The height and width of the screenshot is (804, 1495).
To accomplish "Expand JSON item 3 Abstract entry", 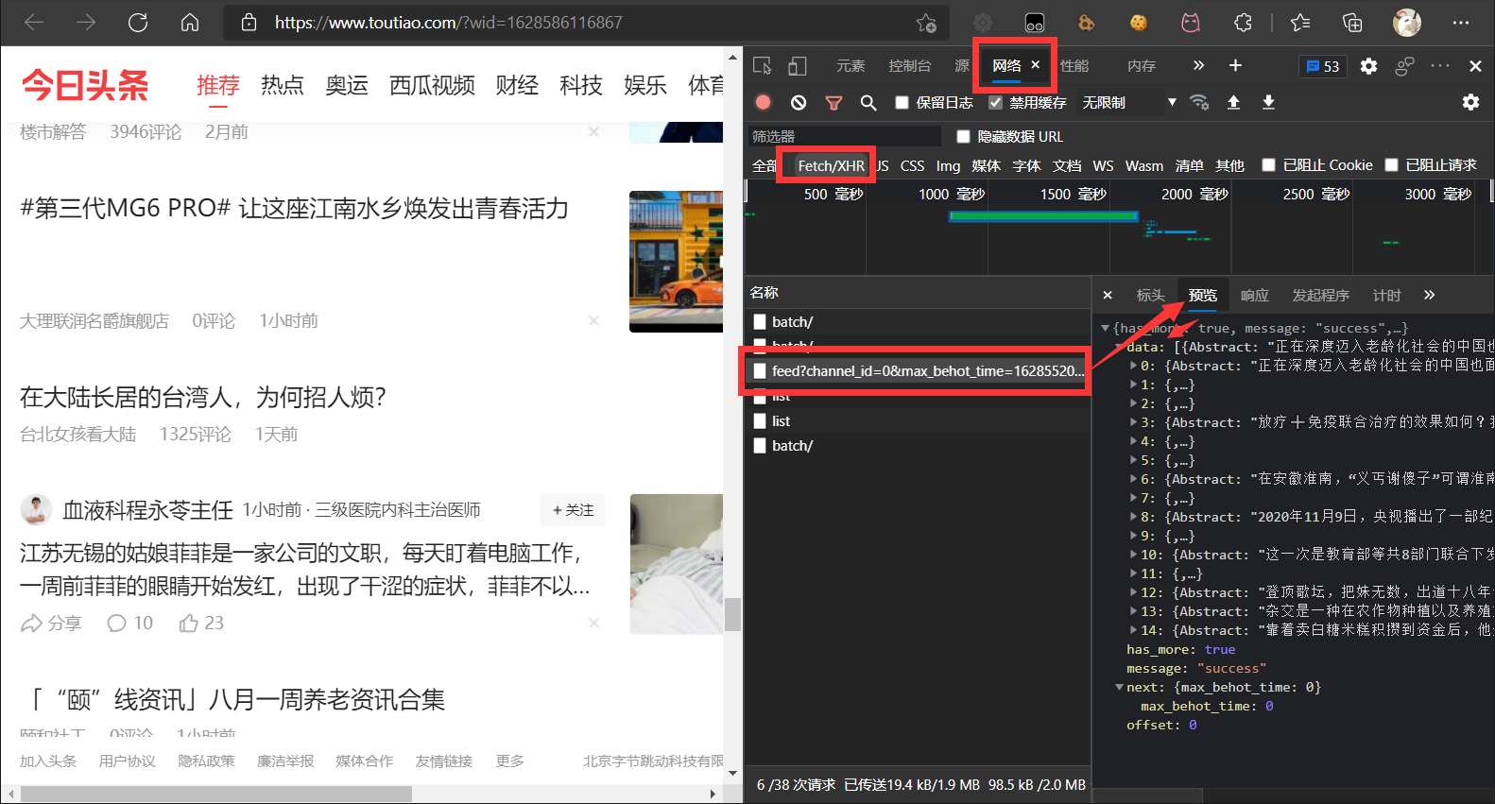I will (x=1134, y=422).
